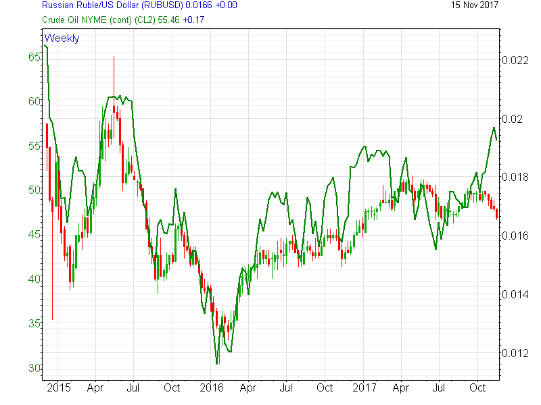This screenshot has width=541, height=405.
Task: Click the final 'Oct' label after 2017
Action: tap(477, 388)
